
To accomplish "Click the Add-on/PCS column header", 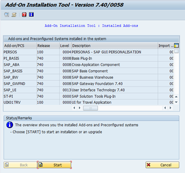I will tap(20, 46).
